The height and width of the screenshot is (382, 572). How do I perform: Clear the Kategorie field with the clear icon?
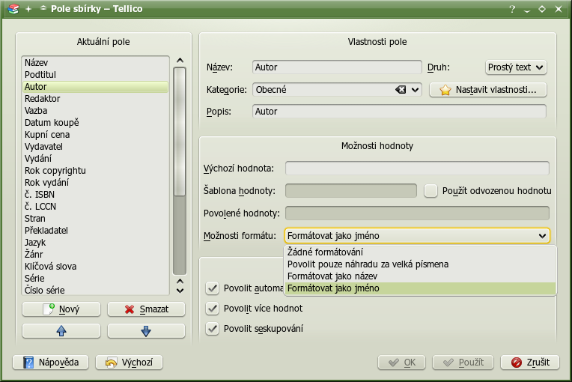pos(401,89)
